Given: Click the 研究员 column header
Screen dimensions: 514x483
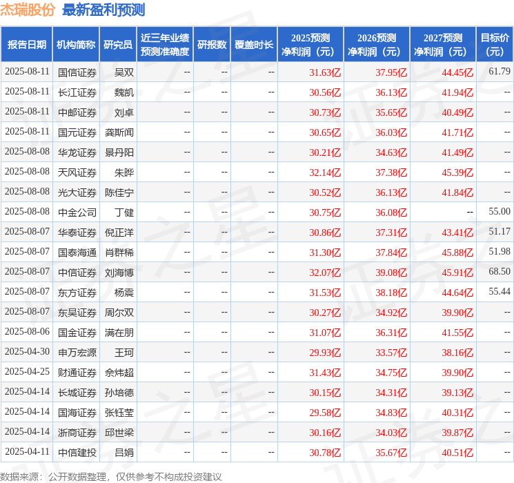Looking at the screenshot, I should [118, 45].
